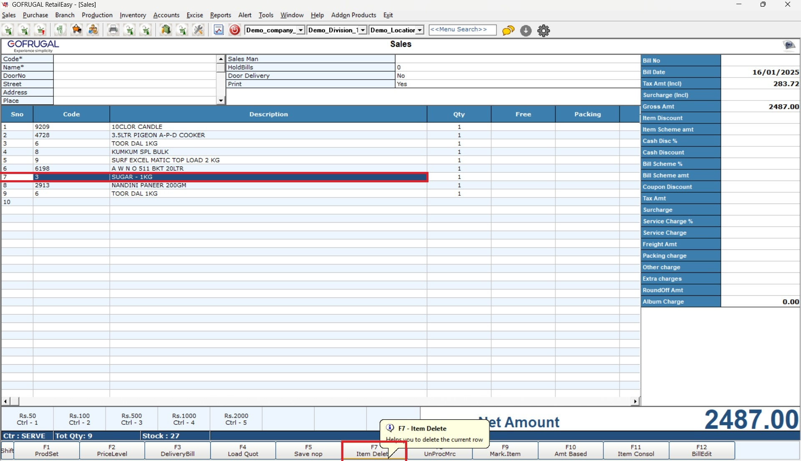The image size is (801, 461).
Task: Click the Rs.500 quick cash button
Action: point(131,419)
